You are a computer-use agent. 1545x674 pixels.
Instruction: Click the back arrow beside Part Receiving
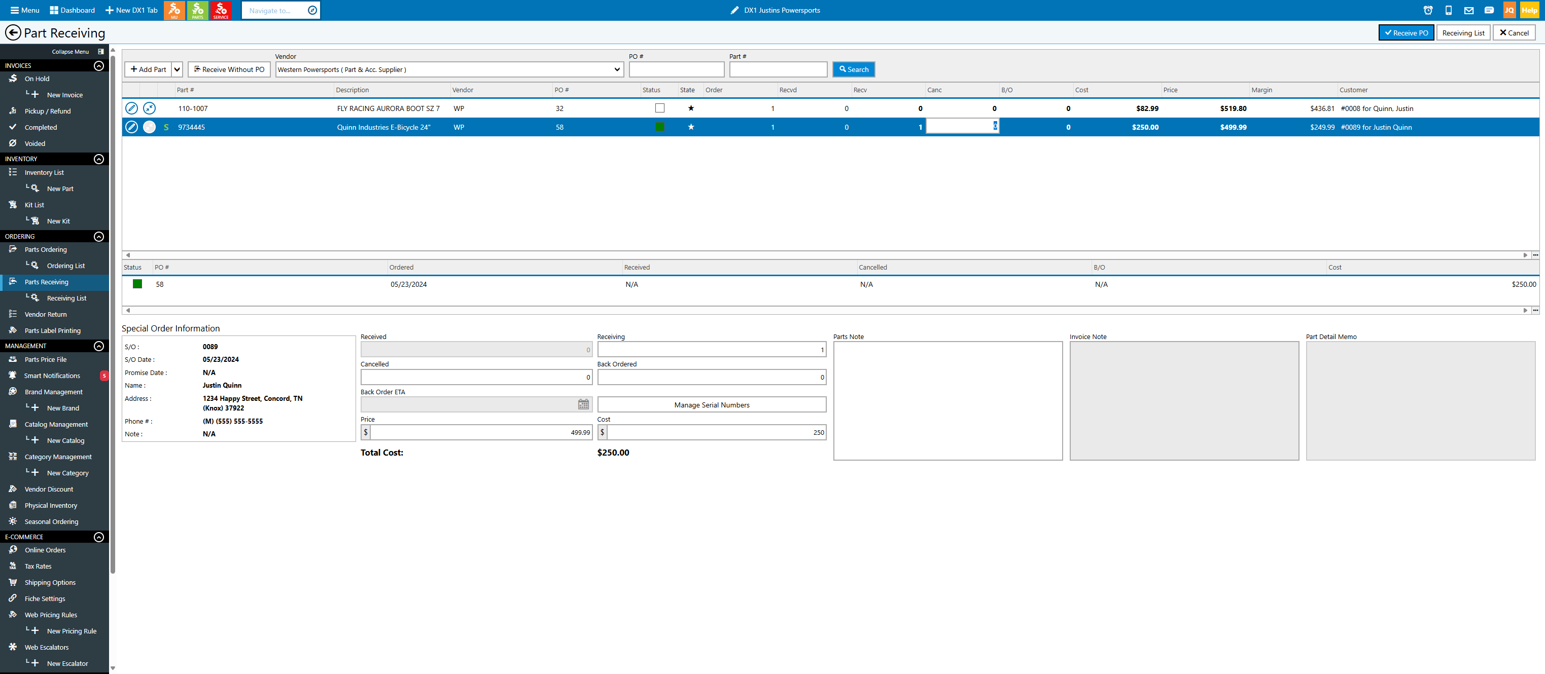point(13,32)
